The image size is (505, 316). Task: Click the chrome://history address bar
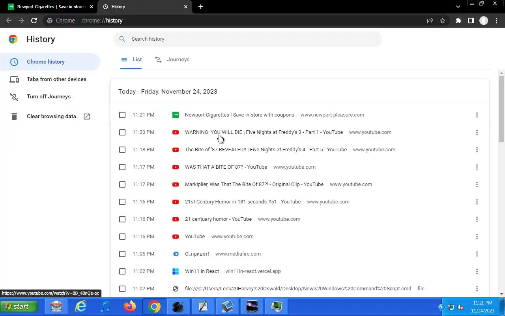233,21
